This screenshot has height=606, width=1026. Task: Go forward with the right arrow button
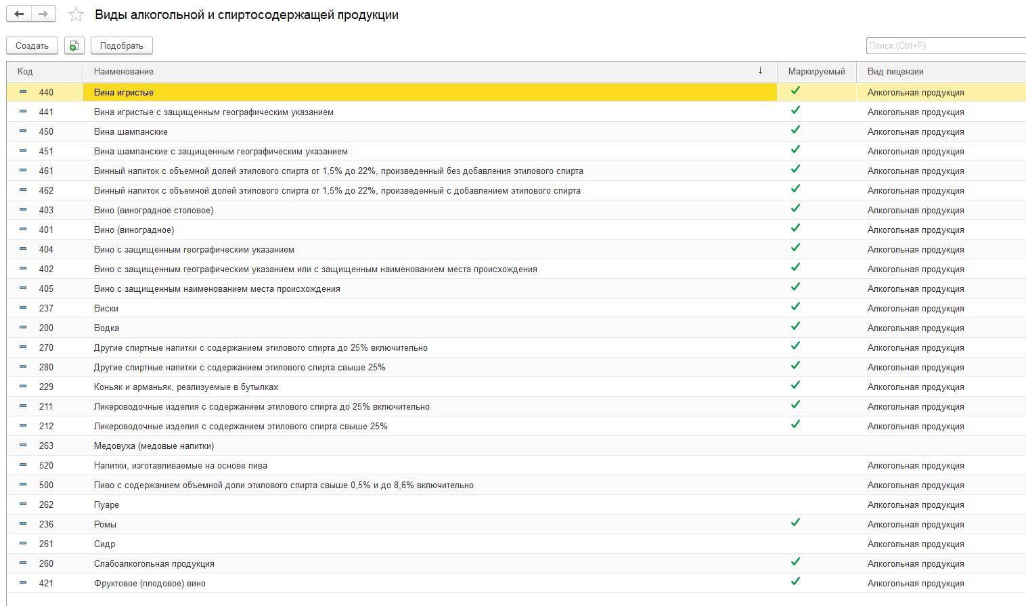(43, 14)
